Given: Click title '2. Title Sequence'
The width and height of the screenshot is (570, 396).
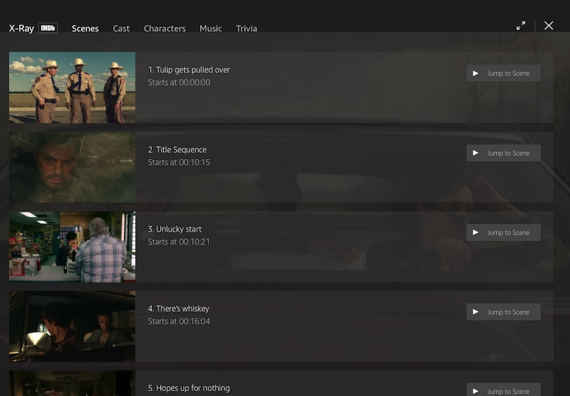Looking at the screenshot, I should pos(177,150).
